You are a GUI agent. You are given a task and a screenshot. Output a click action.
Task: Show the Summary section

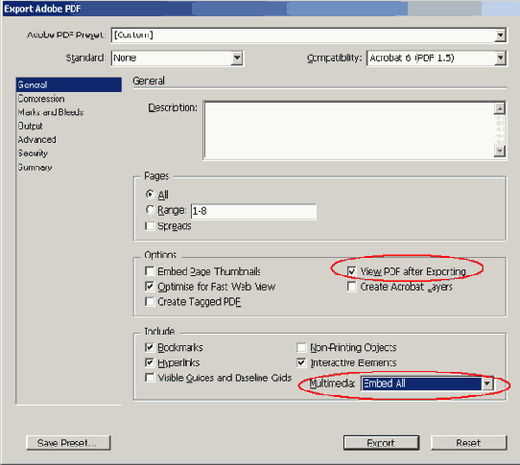click(35, 168)
